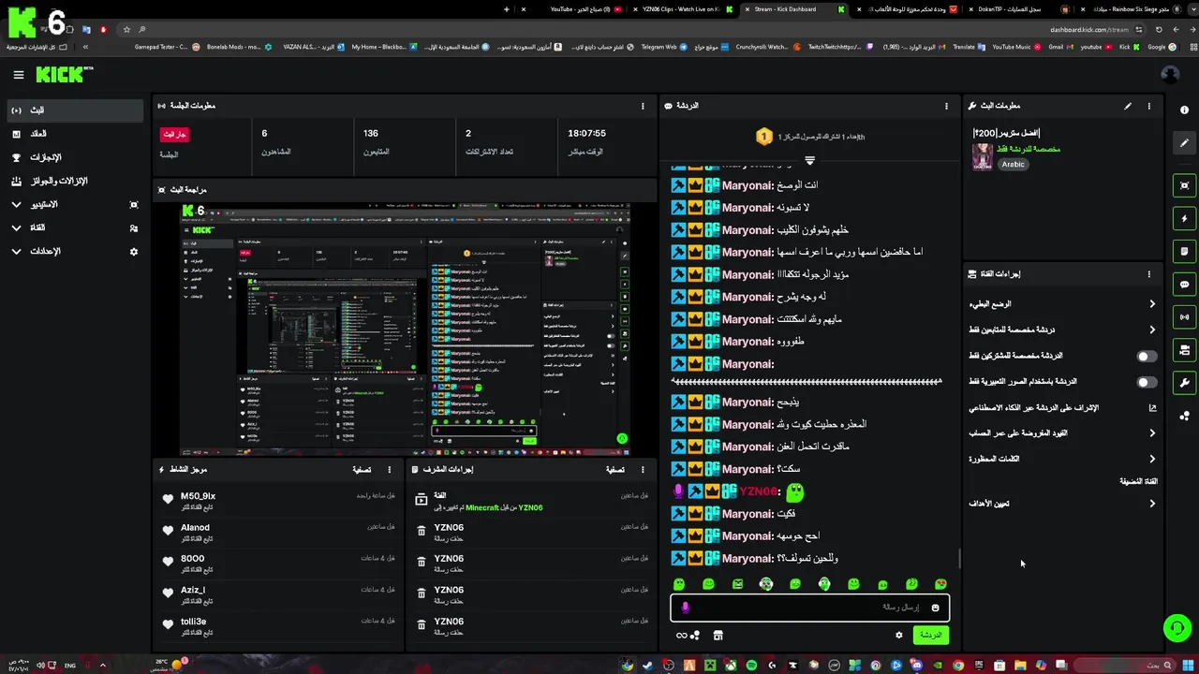The image size is (1199, 674).
Task: Click the weather widget in the taskbar
Action: [169, 665]
